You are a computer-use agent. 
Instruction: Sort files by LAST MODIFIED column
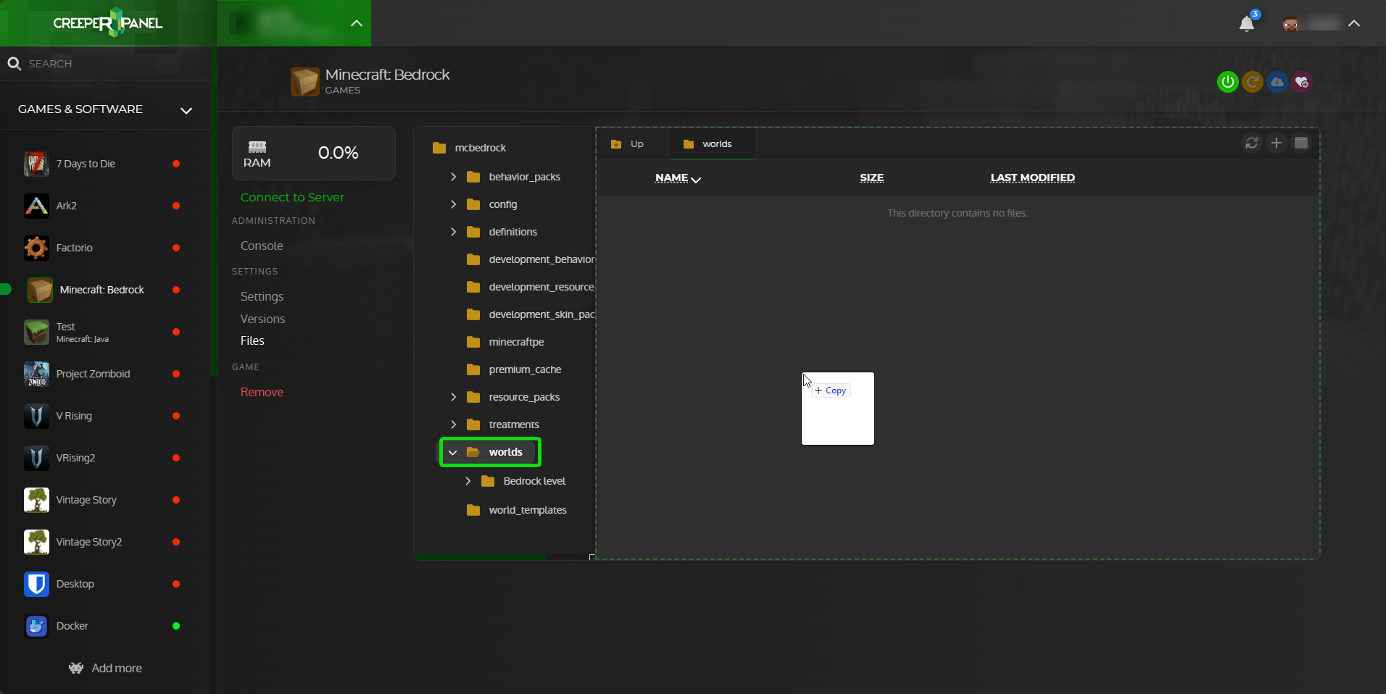(x=1032, y=177)
